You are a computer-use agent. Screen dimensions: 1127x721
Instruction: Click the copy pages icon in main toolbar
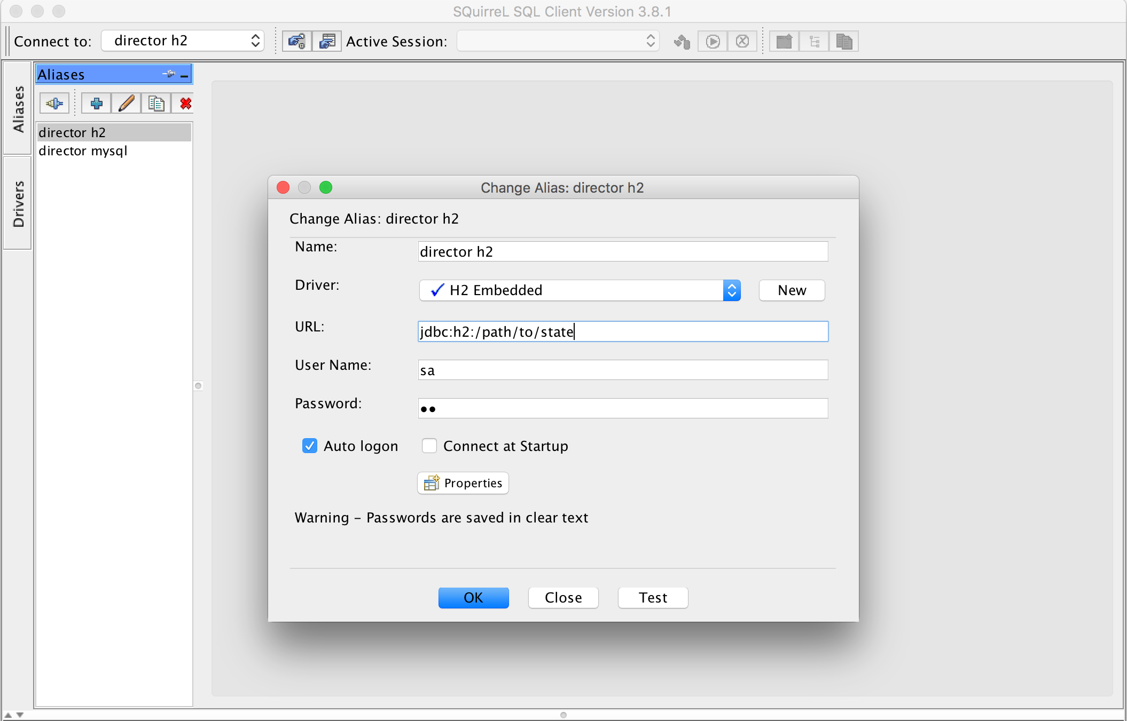844,41
